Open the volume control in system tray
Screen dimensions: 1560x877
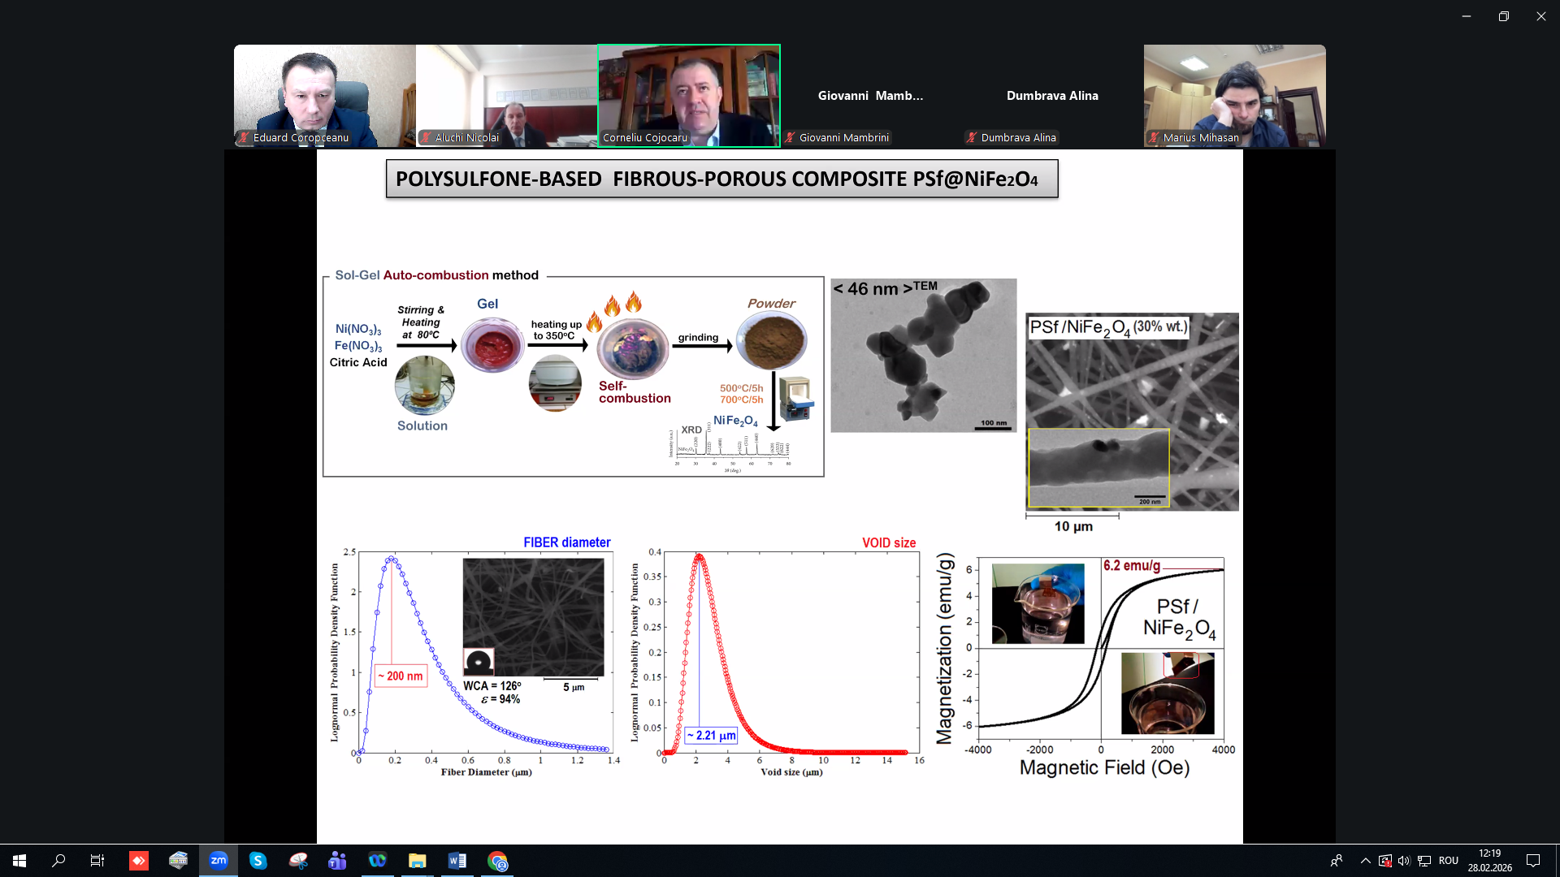[x=1404, y=861]
